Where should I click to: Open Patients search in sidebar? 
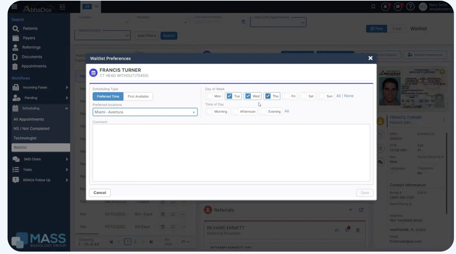[x=30, y=28]
